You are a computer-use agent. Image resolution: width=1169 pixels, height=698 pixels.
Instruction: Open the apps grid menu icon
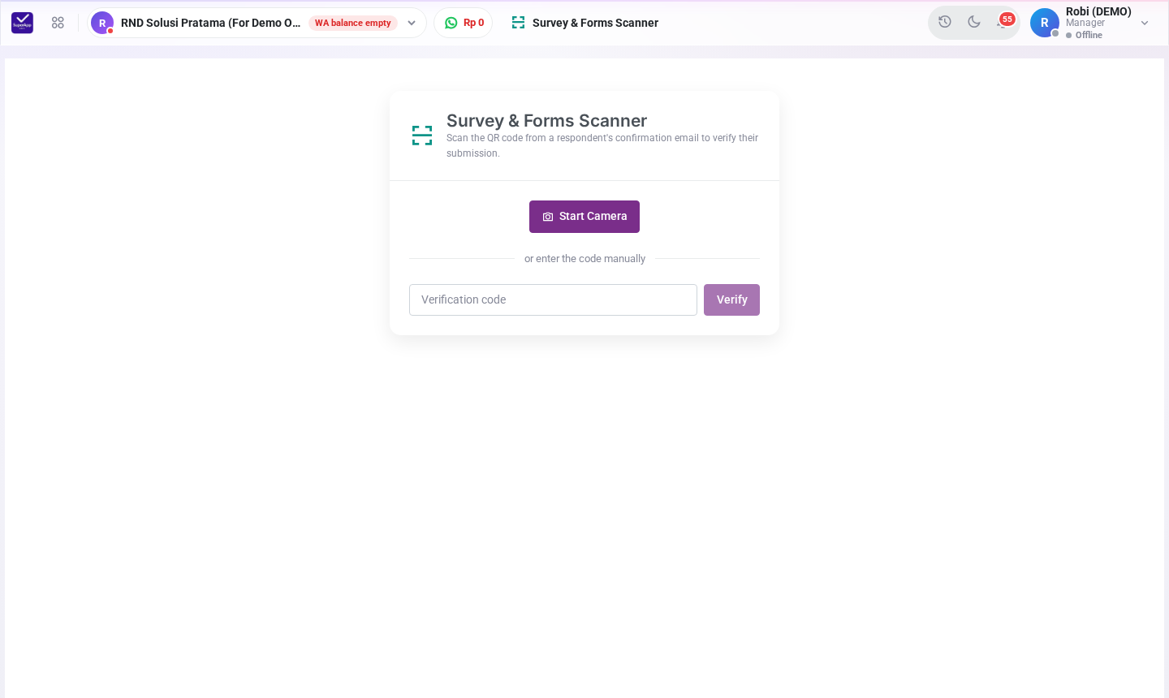pos(58,23)
